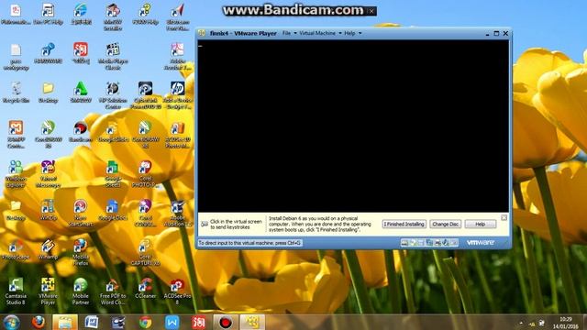Click the printer device icon in VMware status bar

(x=437, y=243)
